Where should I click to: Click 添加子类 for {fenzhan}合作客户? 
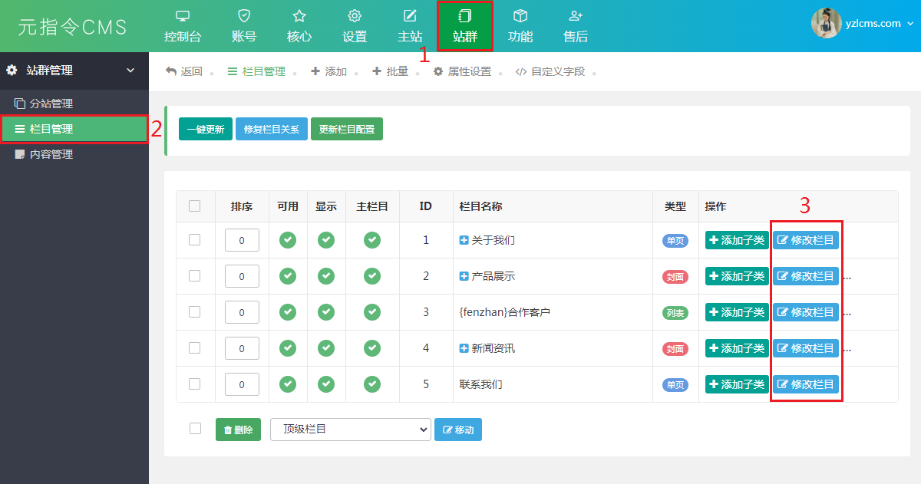pos(737,312)
